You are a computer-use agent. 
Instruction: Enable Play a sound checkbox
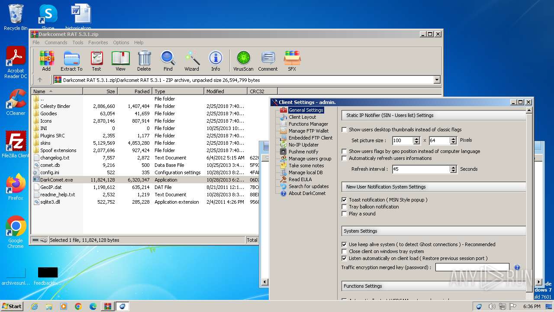click(x=345, y=214)
